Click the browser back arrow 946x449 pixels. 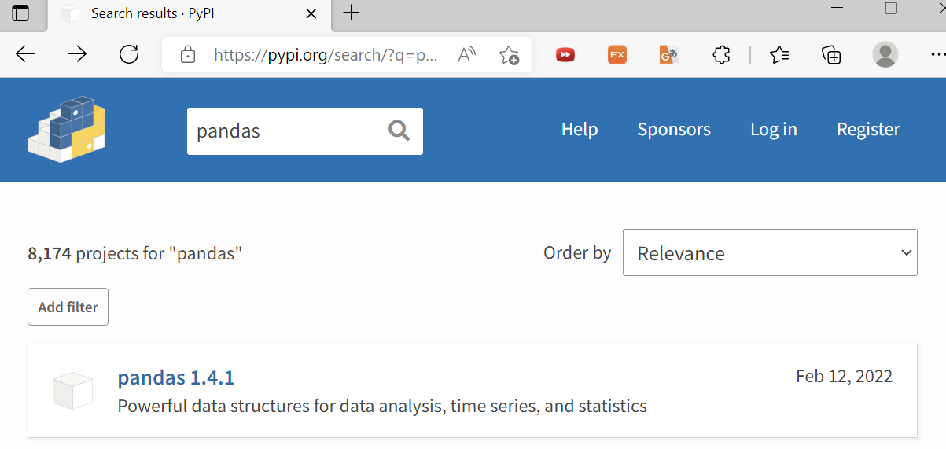point(26,54)
